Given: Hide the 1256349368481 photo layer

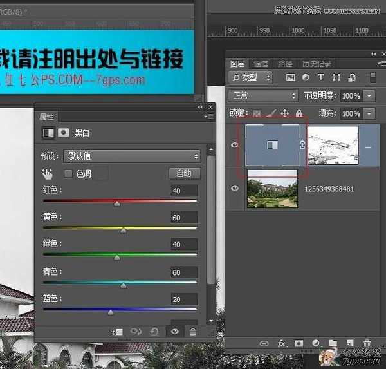Looking at the screenshot, I should (x=234, y=188).
